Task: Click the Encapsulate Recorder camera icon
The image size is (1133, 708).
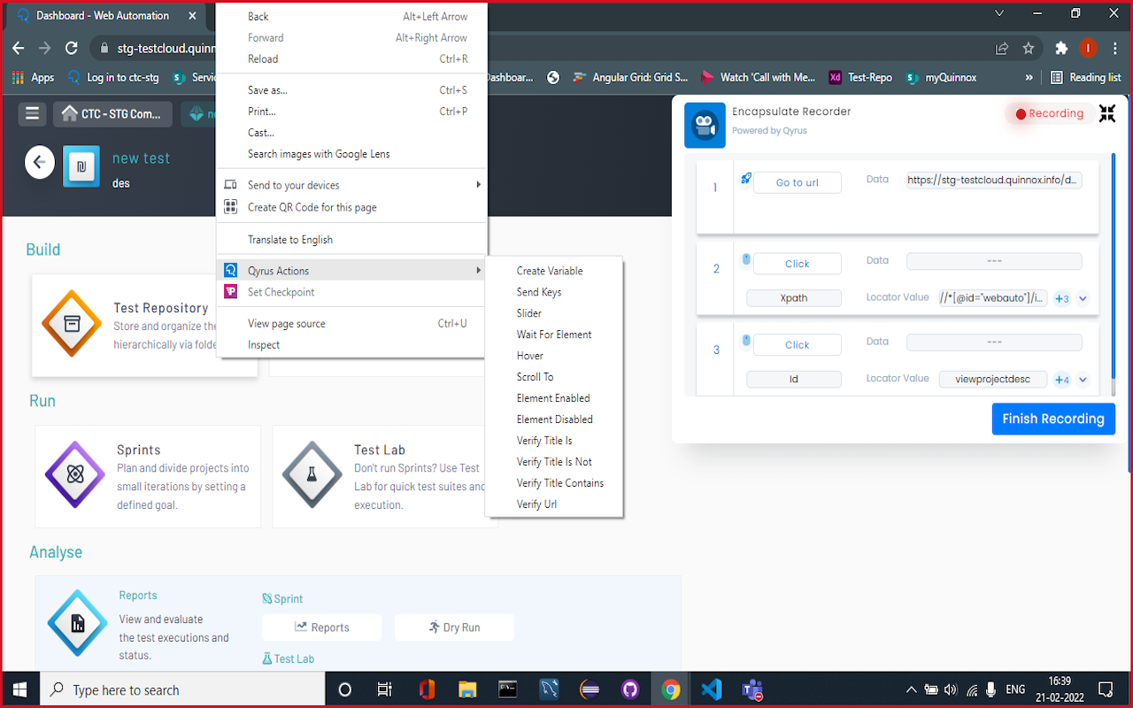Action: [x=704, y=125]
